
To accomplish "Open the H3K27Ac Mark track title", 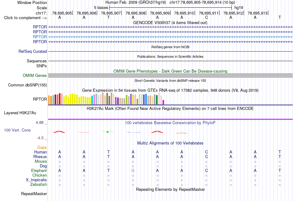I will pyautogui.click(x=170, y=109).
